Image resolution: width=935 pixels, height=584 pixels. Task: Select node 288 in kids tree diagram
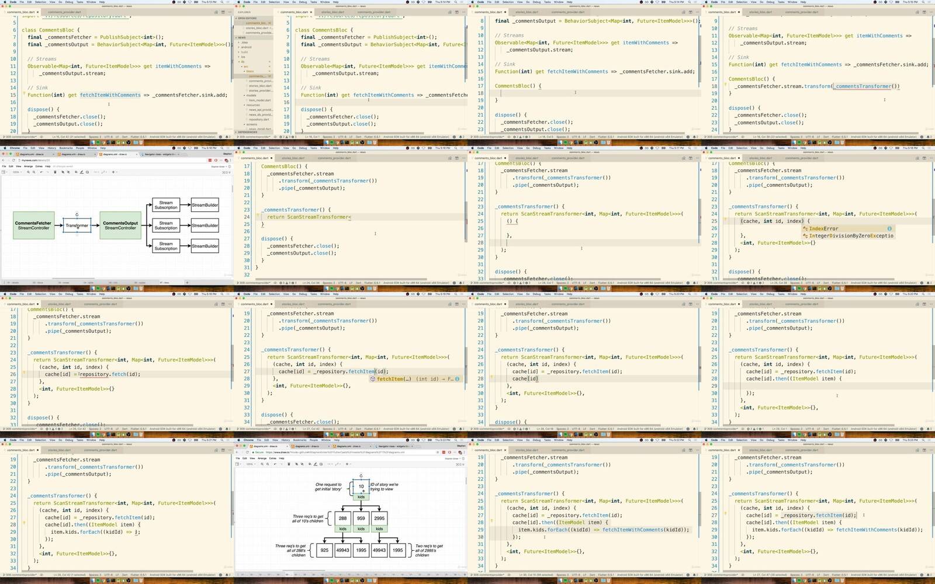(342, 518)
